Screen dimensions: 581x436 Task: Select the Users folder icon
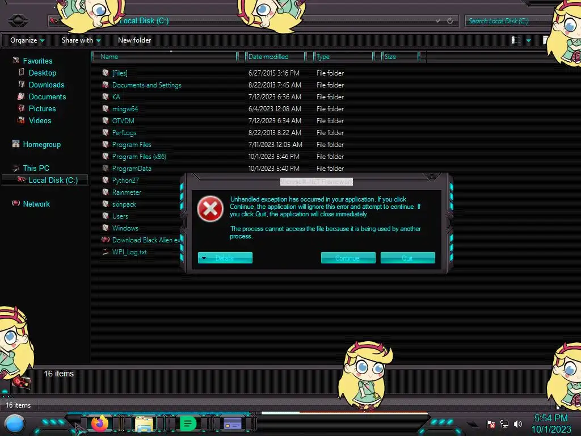(106, 215)
